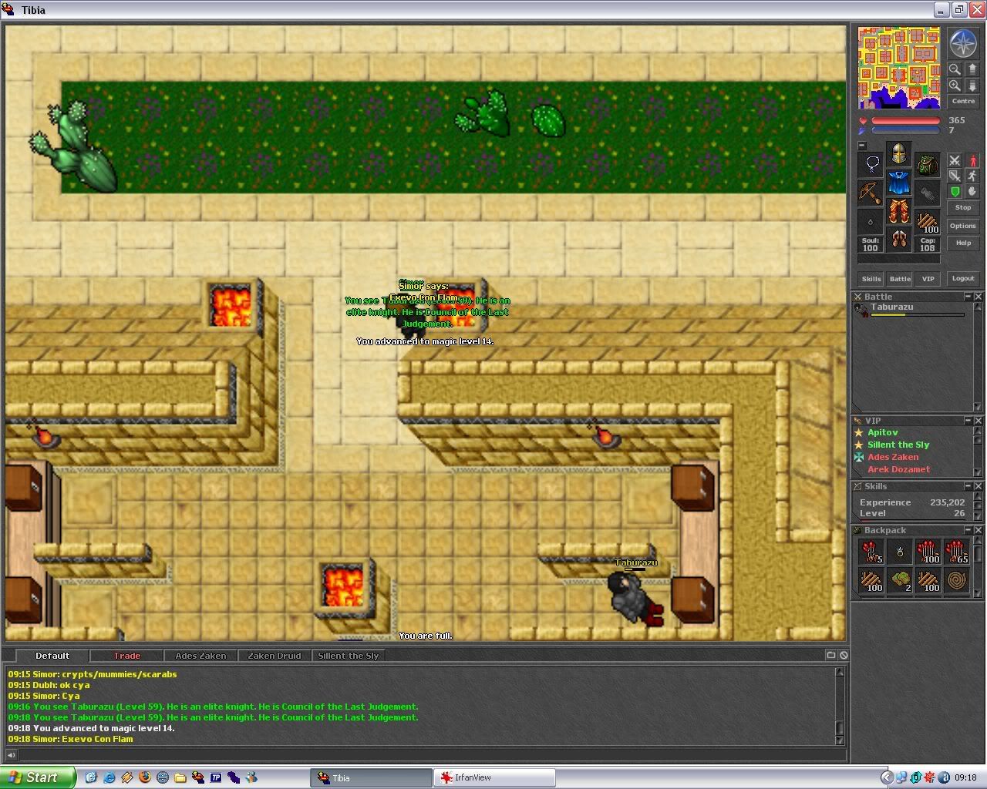Open the green backpack slot in inventory

(927, 164)
